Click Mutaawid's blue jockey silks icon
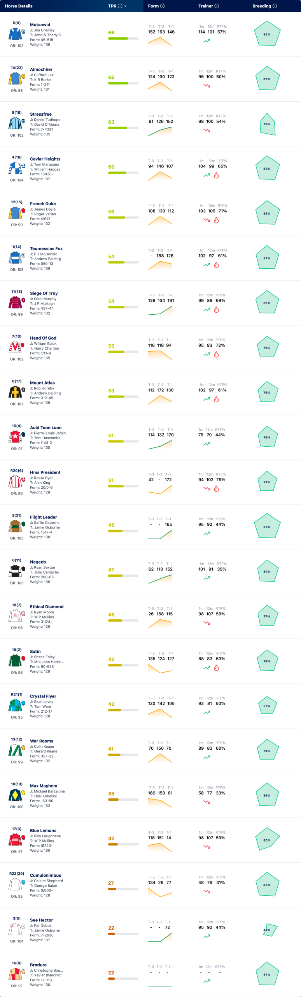The width and height of the screenshot is (301, 997). tap(16, 34)
